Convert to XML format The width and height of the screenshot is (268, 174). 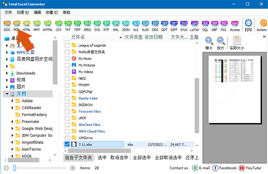click(116, 25)
